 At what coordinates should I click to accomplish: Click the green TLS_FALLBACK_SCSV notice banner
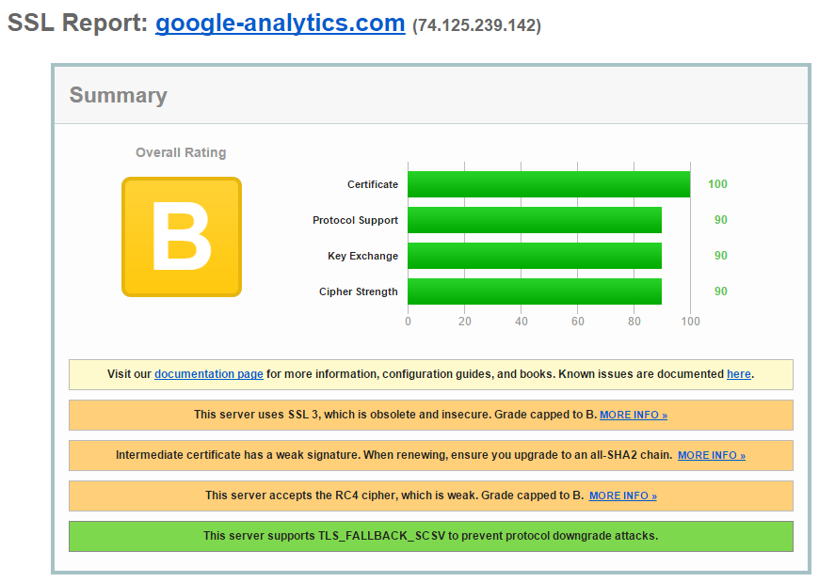click(430, 536)
